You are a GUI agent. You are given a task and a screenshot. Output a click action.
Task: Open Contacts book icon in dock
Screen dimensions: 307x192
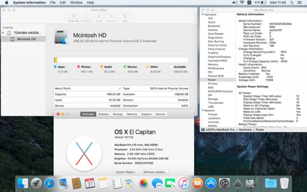(x=76, y=184)
